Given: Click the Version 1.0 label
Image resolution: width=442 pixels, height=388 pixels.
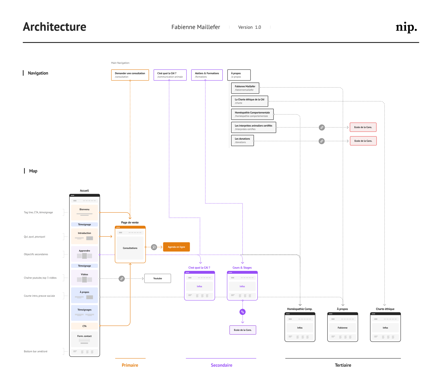Looking at the screenshot, I should (250, 27).
